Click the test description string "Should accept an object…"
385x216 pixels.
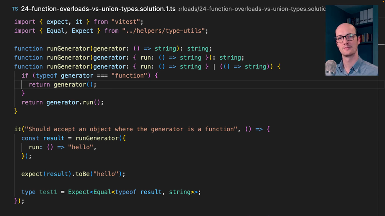point(131,129)
